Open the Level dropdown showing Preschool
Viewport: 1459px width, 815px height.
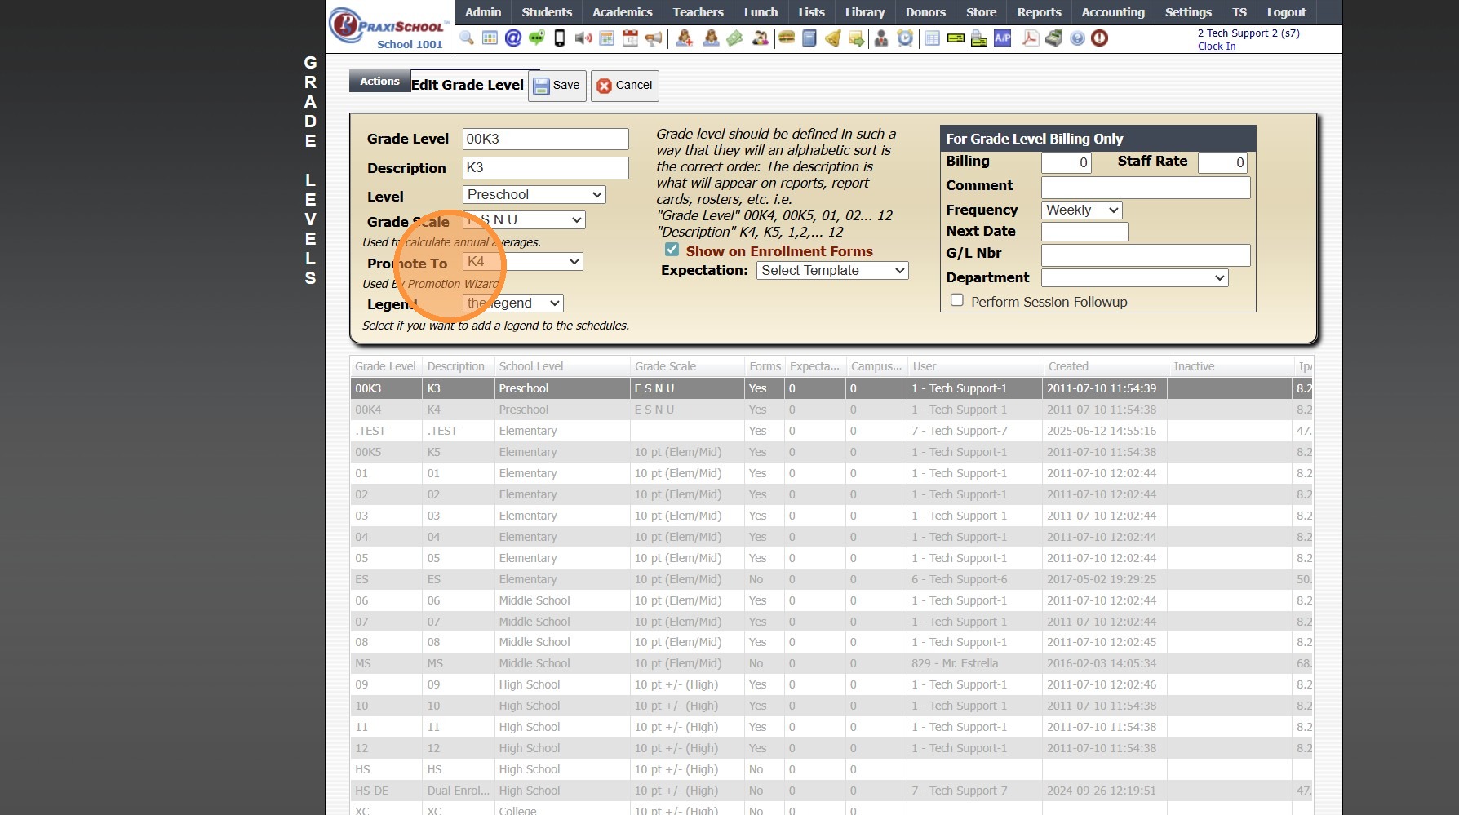(534, 194)
